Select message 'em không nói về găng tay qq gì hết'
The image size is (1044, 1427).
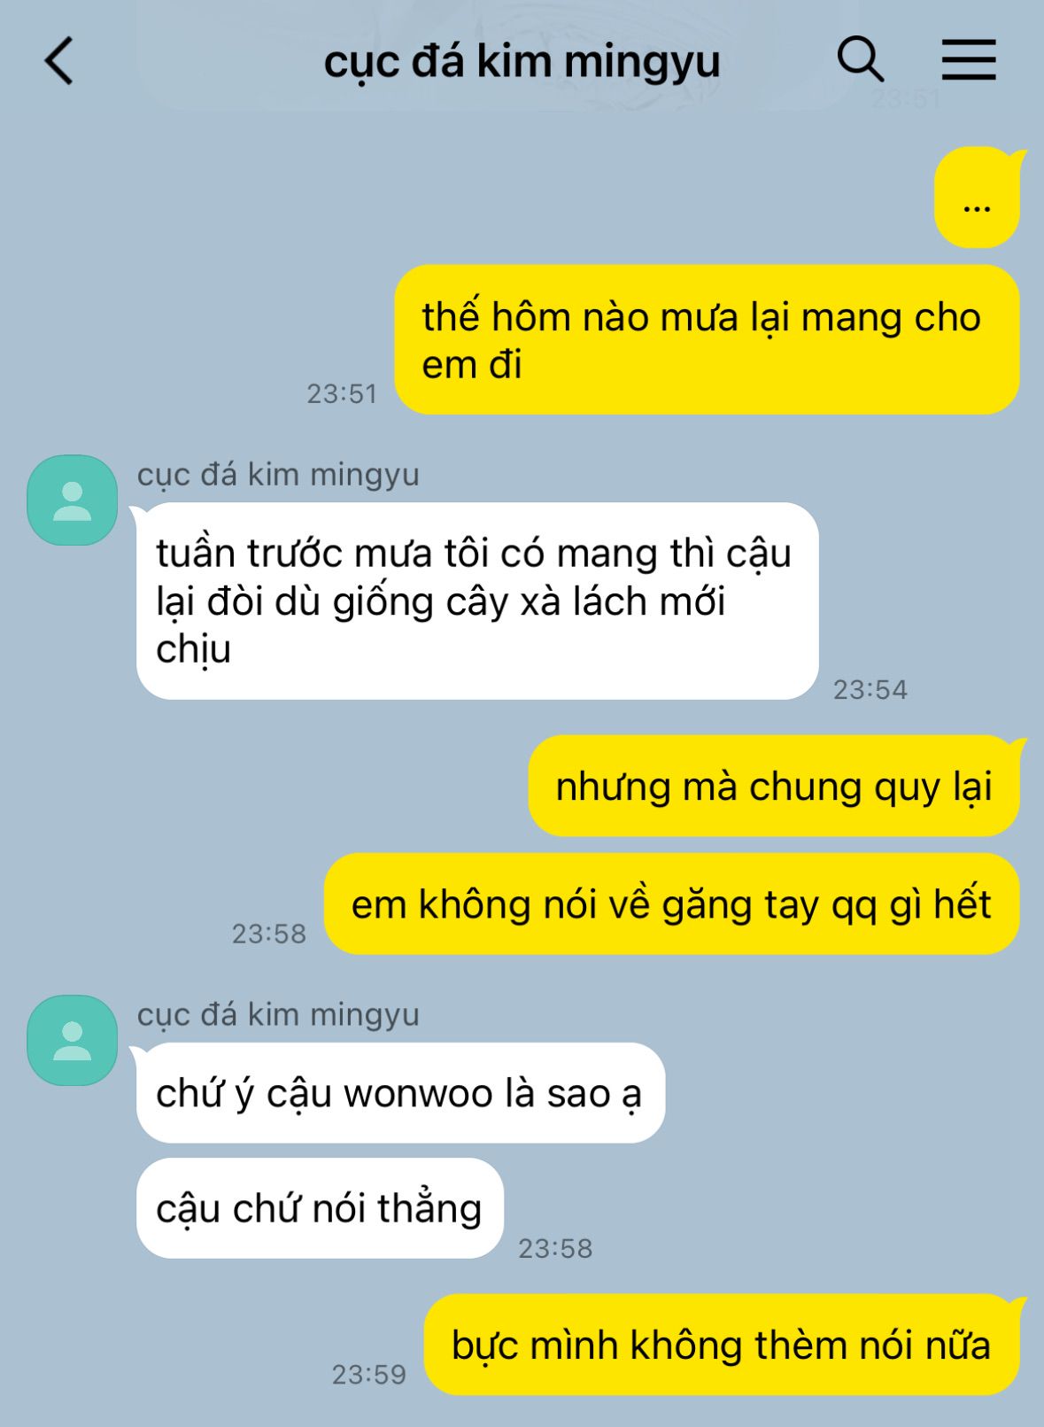(671, 904)
